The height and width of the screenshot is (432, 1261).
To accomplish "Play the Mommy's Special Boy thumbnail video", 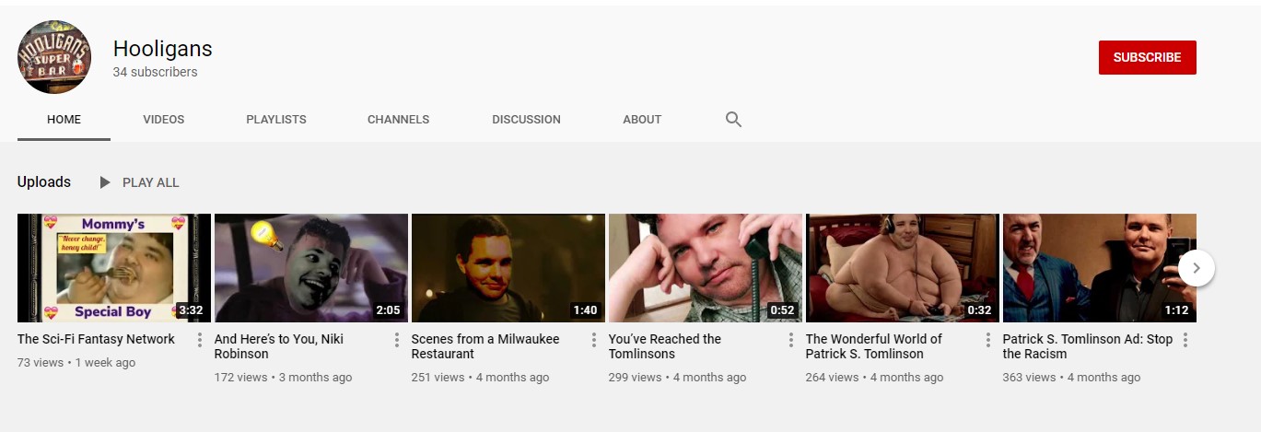I will pos(114,268).
